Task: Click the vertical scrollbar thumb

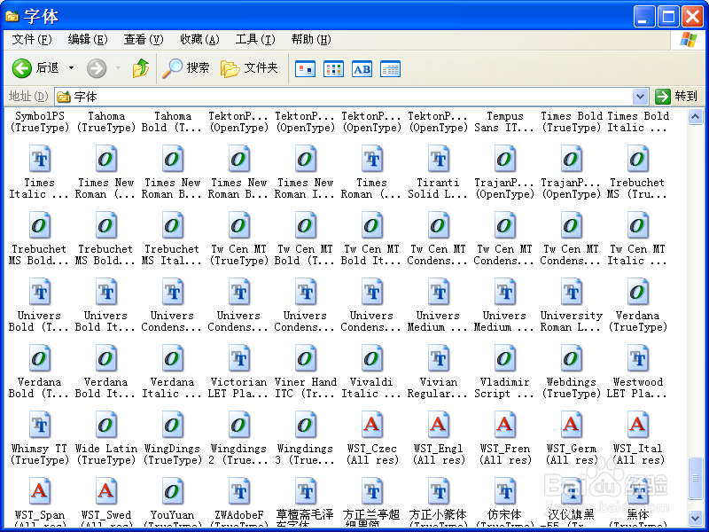Action: pos(695,478)
